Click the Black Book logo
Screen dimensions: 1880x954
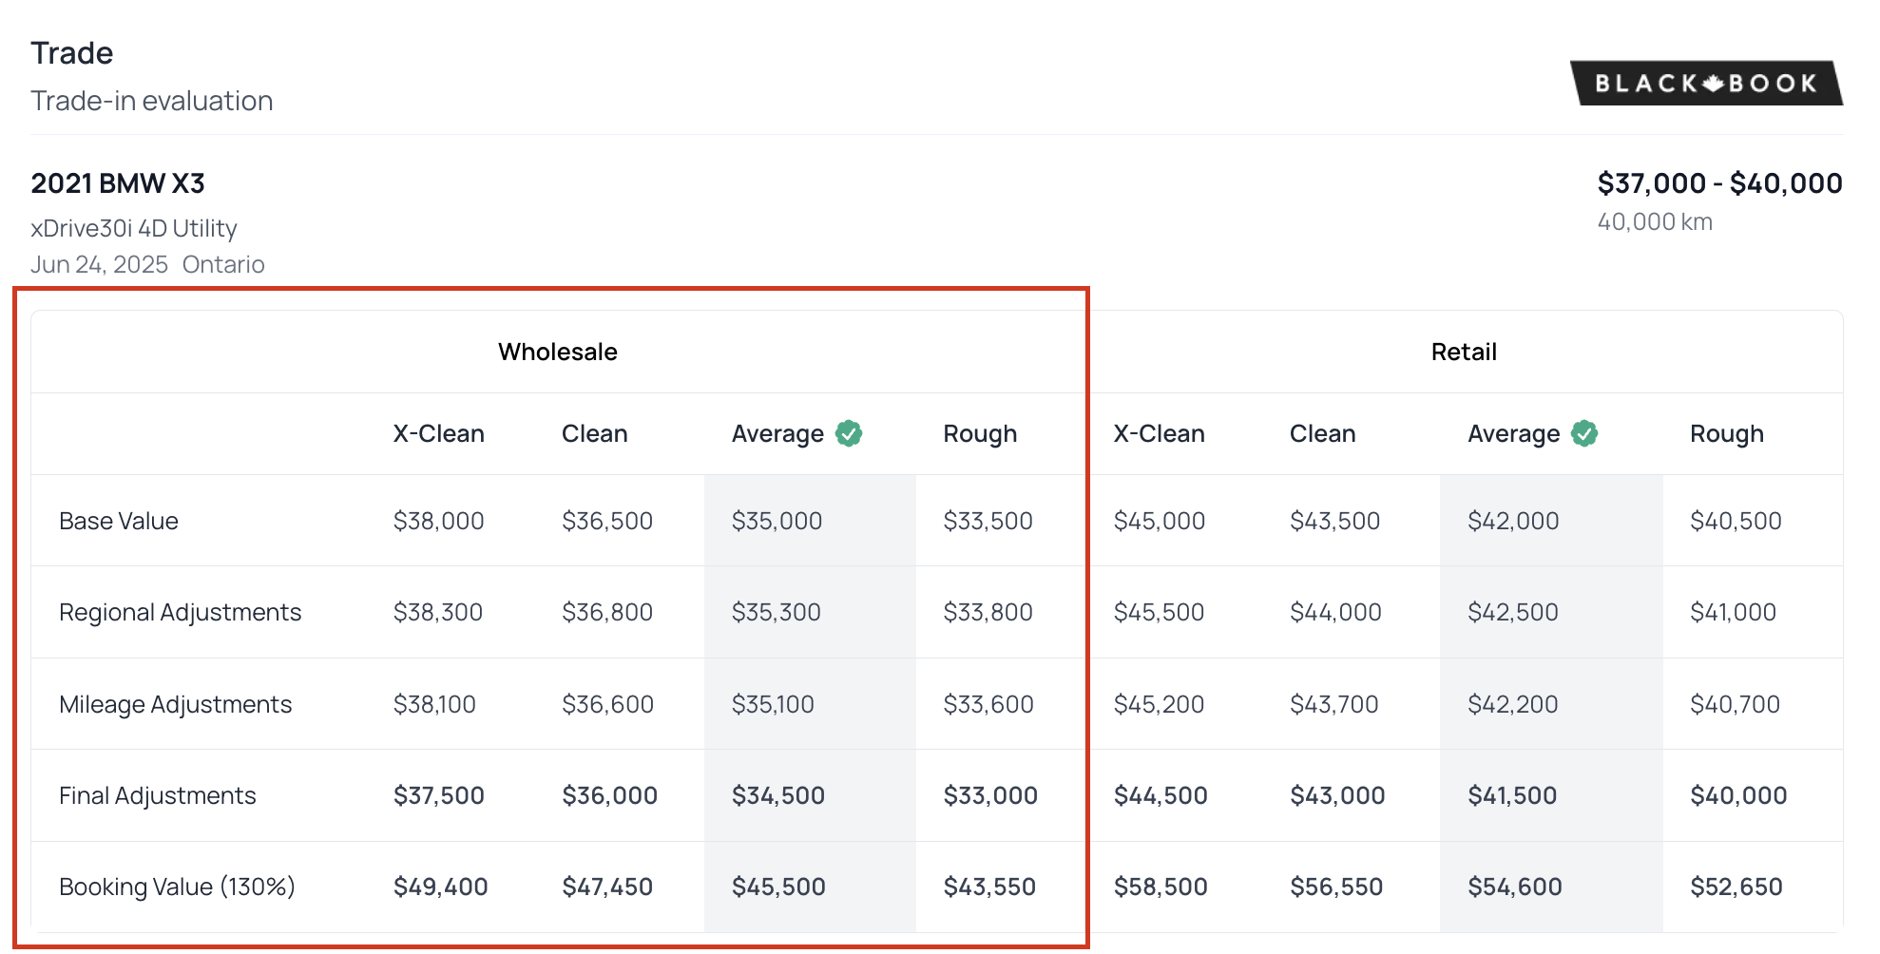[x=1706, y=84]
